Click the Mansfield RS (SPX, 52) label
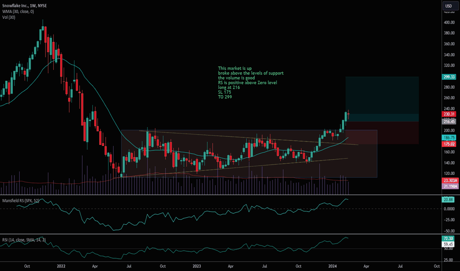The image size is (460, 271). [21, 201]
